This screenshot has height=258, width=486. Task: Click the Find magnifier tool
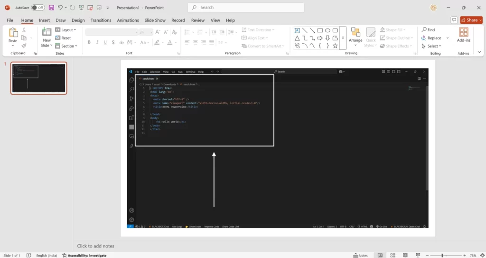click(428, 30)
